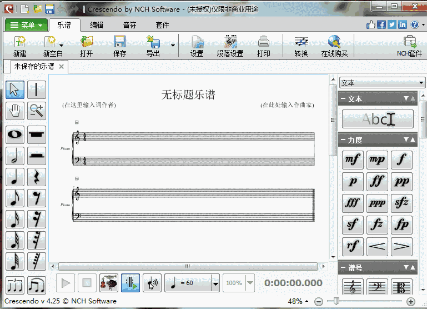427x309 pixels.
Task: Open 段落设置 section settings
Action: click(x=230, y=46)
